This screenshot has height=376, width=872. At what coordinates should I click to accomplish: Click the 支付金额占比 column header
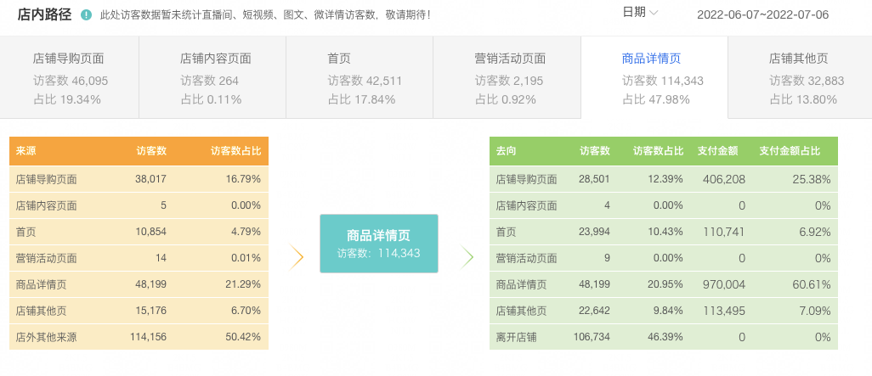click(789, 151)
